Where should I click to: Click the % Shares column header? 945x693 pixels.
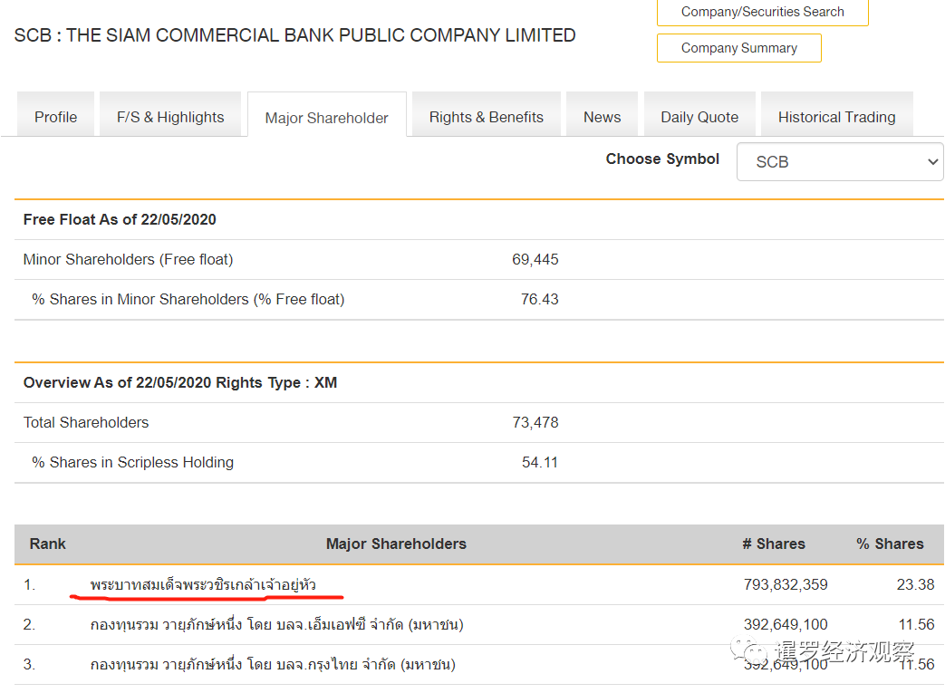(890, 544)
